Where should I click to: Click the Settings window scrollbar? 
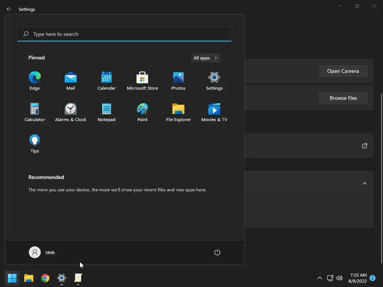pos(381,178)
